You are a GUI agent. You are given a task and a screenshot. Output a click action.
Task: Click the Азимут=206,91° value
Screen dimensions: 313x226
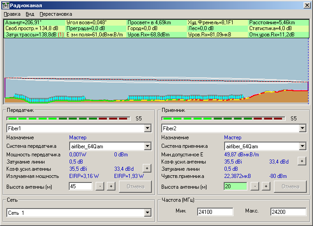tap(23, 22)
